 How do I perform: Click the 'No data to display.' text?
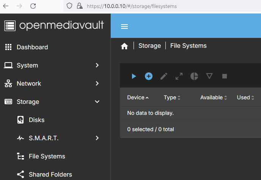coord(150,113)
